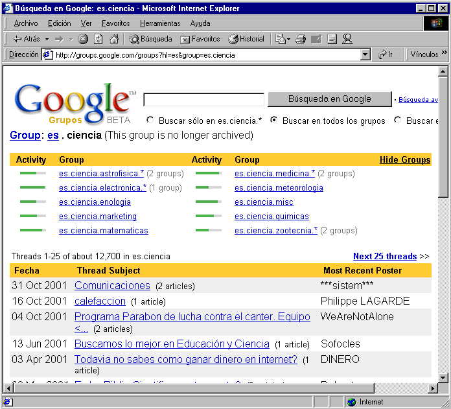Click the Internet zone status bar icon
The width and height of the screenshot is (451, 409).
(351, 402)
